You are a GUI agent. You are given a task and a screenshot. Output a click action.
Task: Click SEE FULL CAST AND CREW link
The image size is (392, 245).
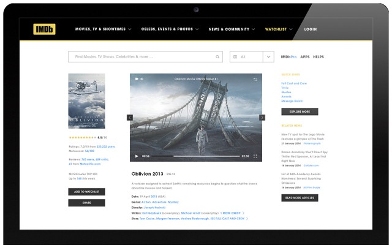click(x=227, y=219)
